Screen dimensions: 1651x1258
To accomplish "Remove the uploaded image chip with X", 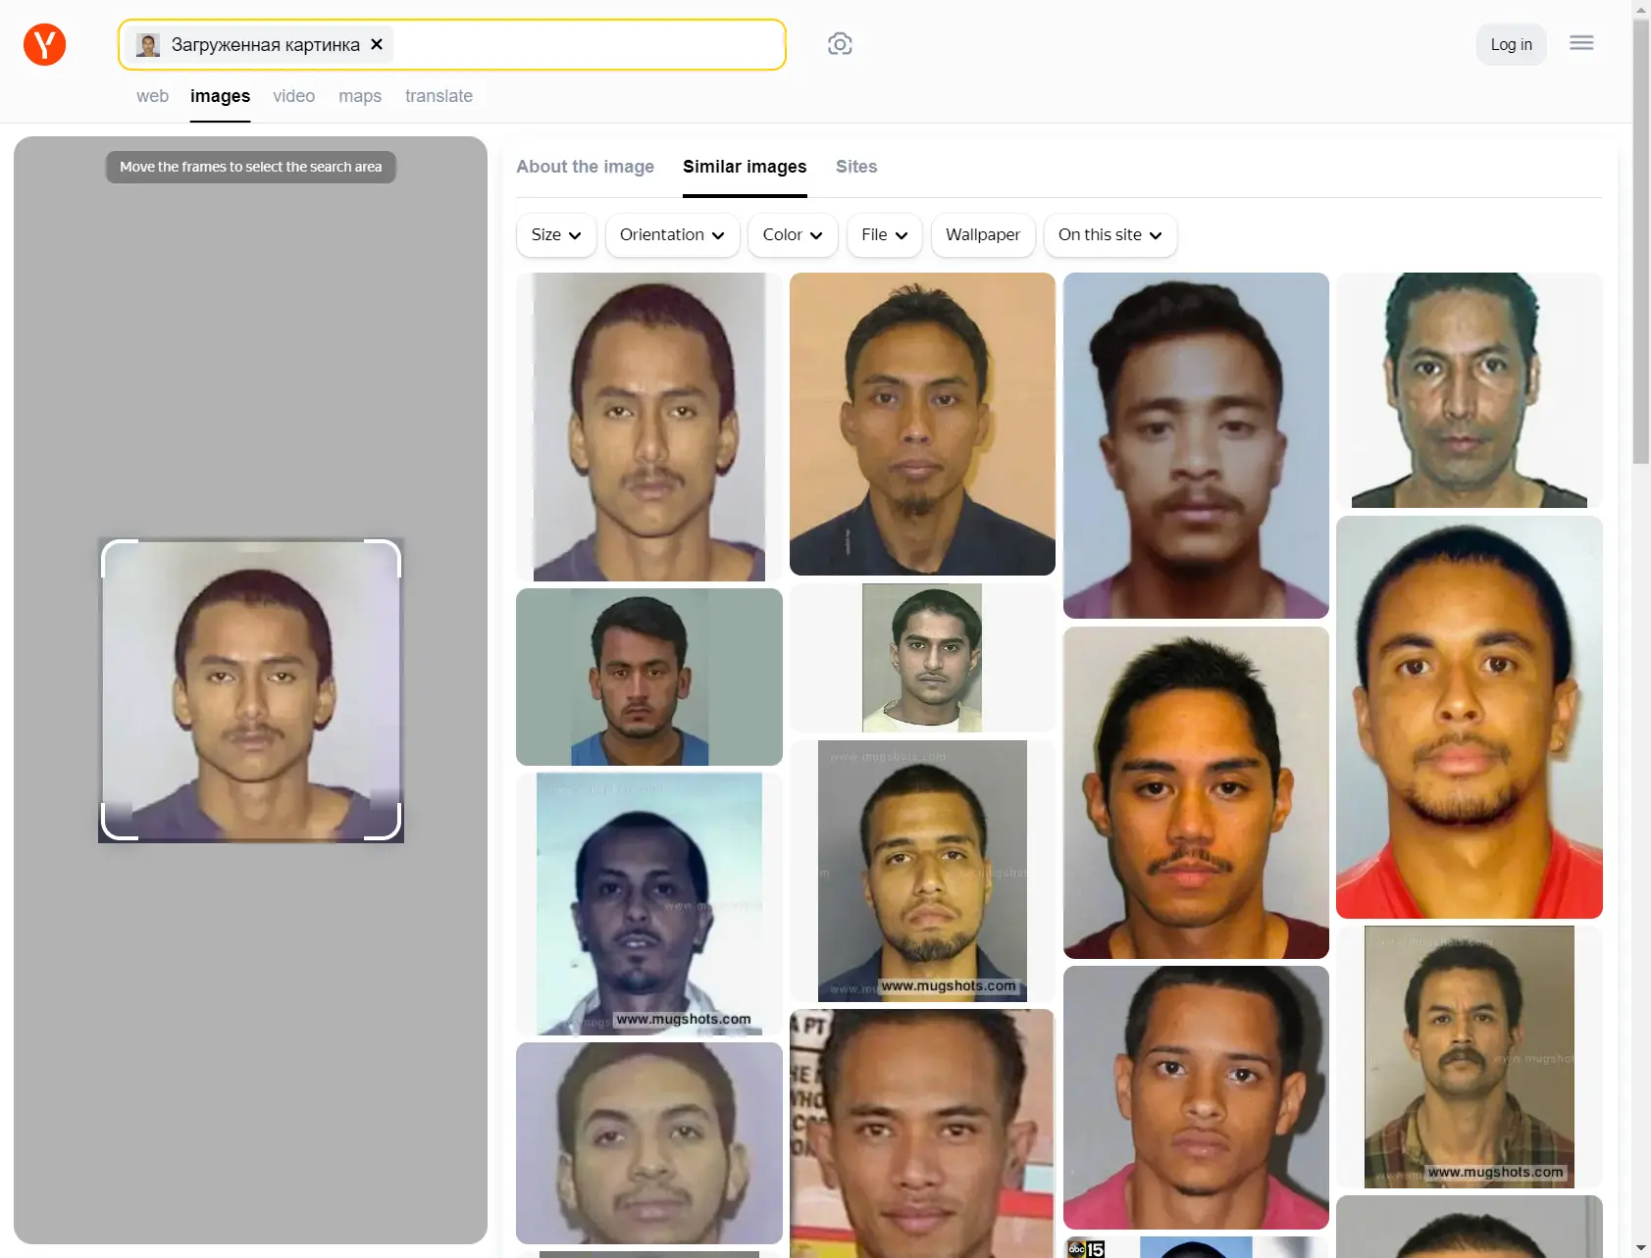I will tap(377, 44).
